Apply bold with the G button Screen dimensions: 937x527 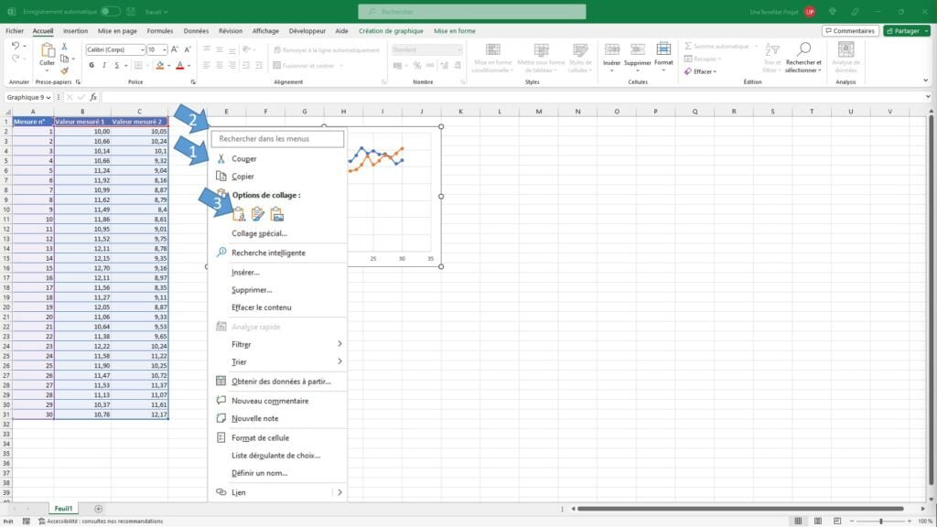(x=92, y=66)
